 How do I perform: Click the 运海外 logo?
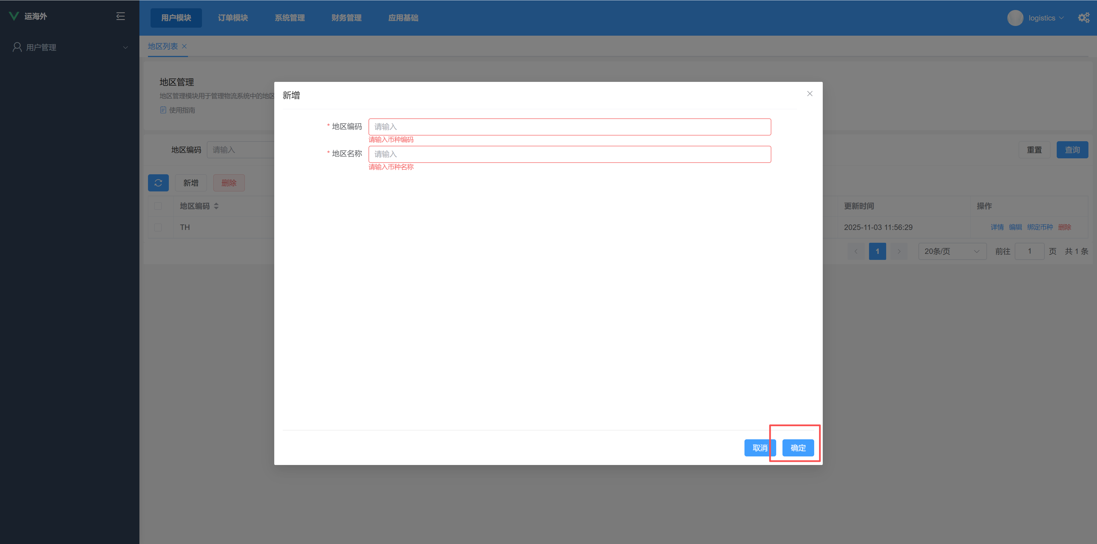14,16
